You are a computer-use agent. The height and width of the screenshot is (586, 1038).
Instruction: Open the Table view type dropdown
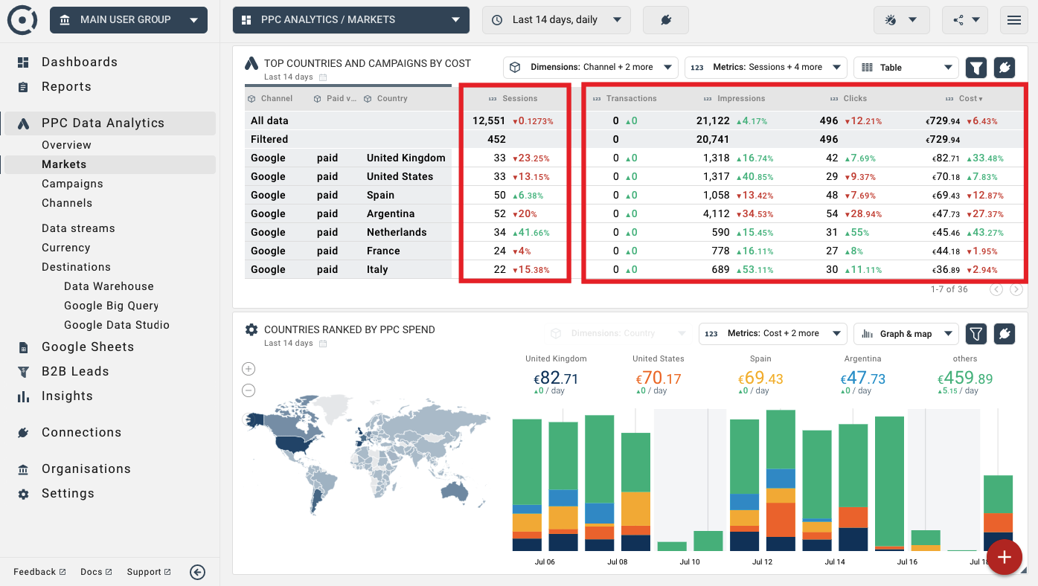(907, 68)
